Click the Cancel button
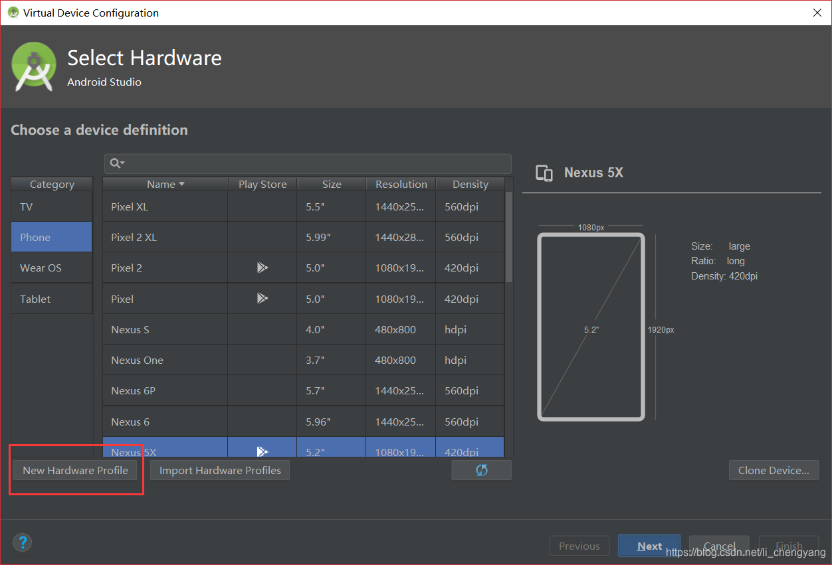The width and height of the screenshot is (832, 565). (719, 546)
